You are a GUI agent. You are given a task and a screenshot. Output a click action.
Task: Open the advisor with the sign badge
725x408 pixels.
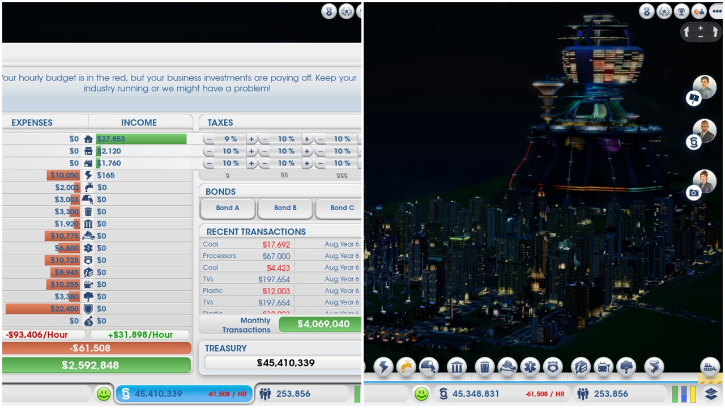[703, 90]
